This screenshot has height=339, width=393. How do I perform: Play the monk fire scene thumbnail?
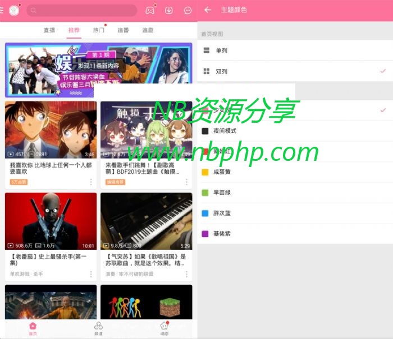tap(51, 302)
